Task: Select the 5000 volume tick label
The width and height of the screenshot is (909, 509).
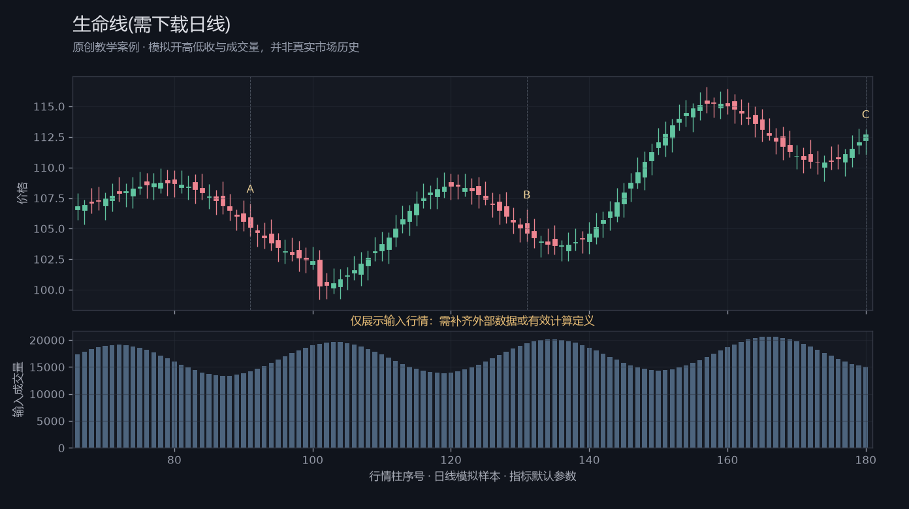Action: (51, 422)
